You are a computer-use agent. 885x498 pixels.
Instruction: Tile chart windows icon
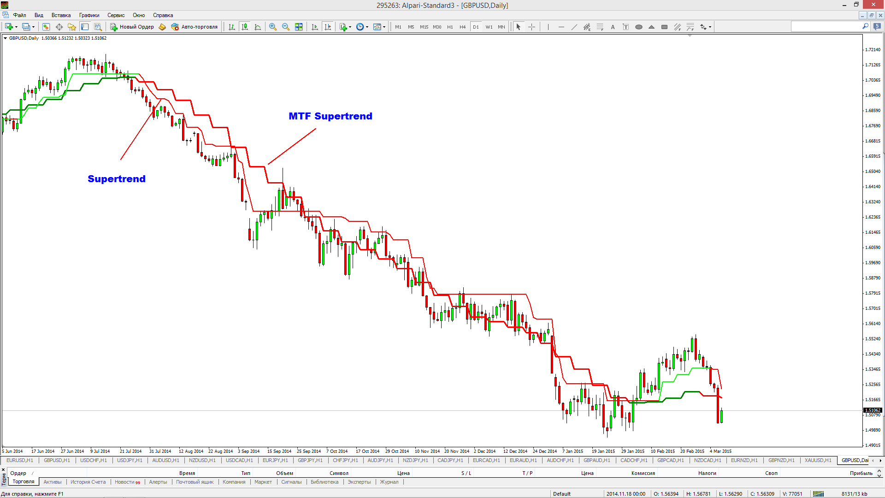coord(299,27)
